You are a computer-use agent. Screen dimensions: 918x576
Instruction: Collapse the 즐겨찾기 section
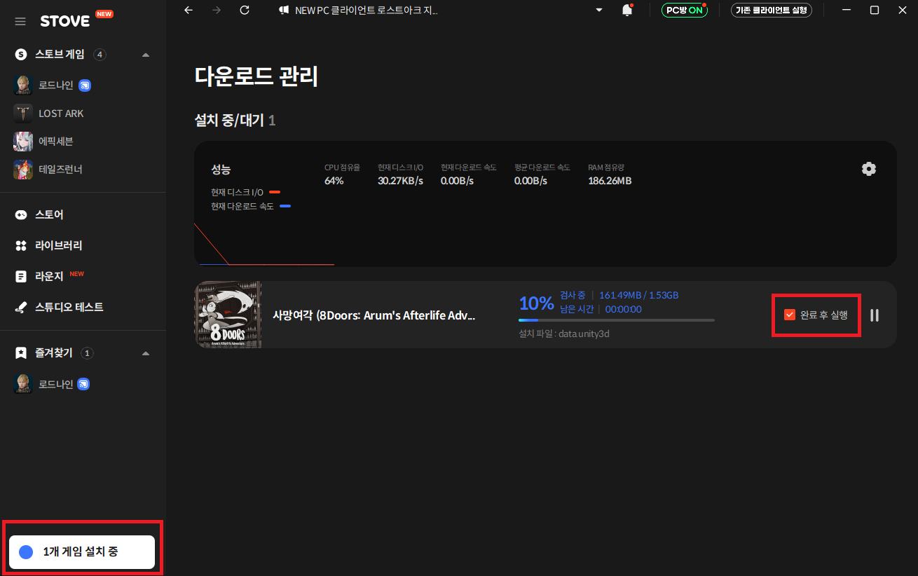146,353
